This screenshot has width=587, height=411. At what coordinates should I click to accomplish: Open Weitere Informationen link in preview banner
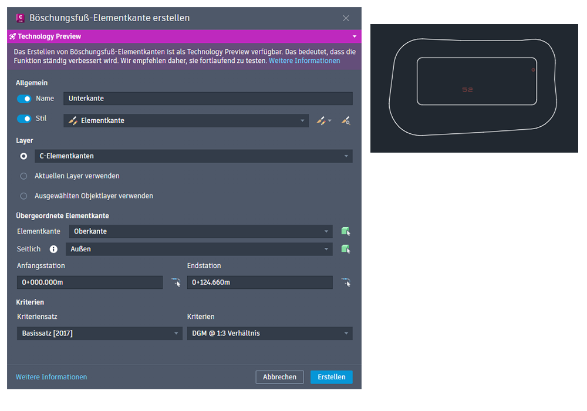click(304, 60)
